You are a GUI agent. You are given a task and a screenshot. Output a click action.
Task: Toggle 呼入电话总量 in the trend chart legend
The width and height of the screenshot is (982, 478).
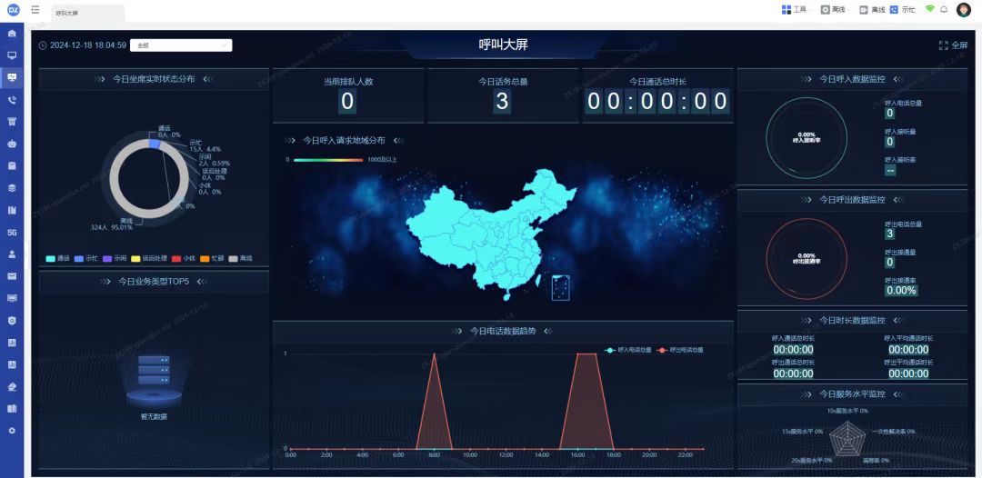(628, 350)
